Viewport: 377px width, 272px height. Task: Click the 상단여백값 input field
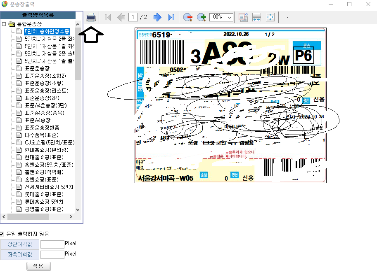pyautogui.click(x=52, y=244)
